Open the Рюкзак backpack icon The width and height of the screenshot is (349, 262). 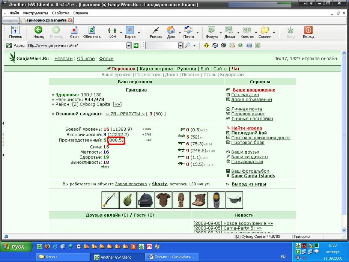point(156,32)
